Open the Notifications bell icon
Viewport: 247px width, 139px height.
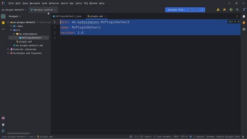244,16
